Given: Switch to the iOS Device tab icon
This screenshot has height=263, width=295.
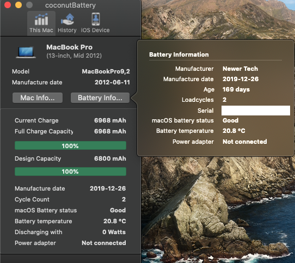Looking at the screenshot, I should (96, 19).
